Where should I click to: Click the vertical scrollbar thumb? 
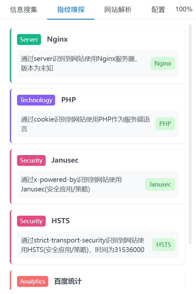(190, 134)
